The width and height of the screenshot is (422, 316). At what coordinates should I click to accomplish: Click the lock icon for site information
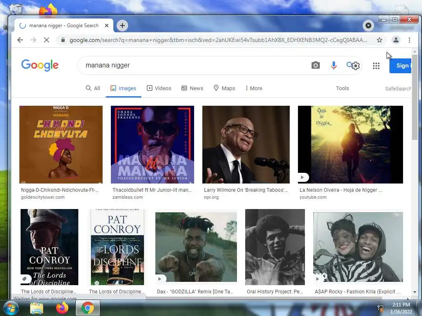coord(63,40)
